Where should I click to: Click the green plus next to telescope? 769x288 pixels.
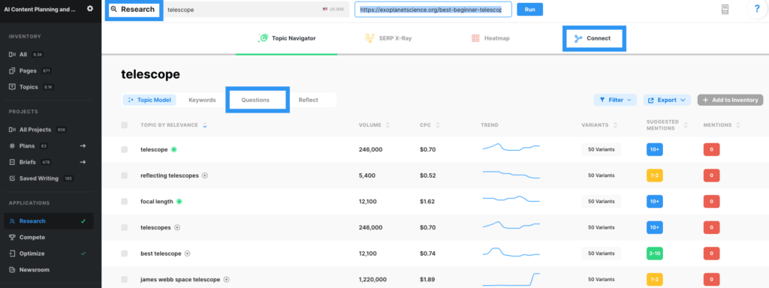tap(173, 149)
